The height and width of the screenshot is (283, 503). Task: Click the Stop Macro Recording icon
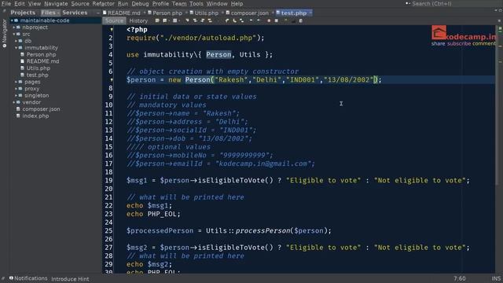coord(276,20)
